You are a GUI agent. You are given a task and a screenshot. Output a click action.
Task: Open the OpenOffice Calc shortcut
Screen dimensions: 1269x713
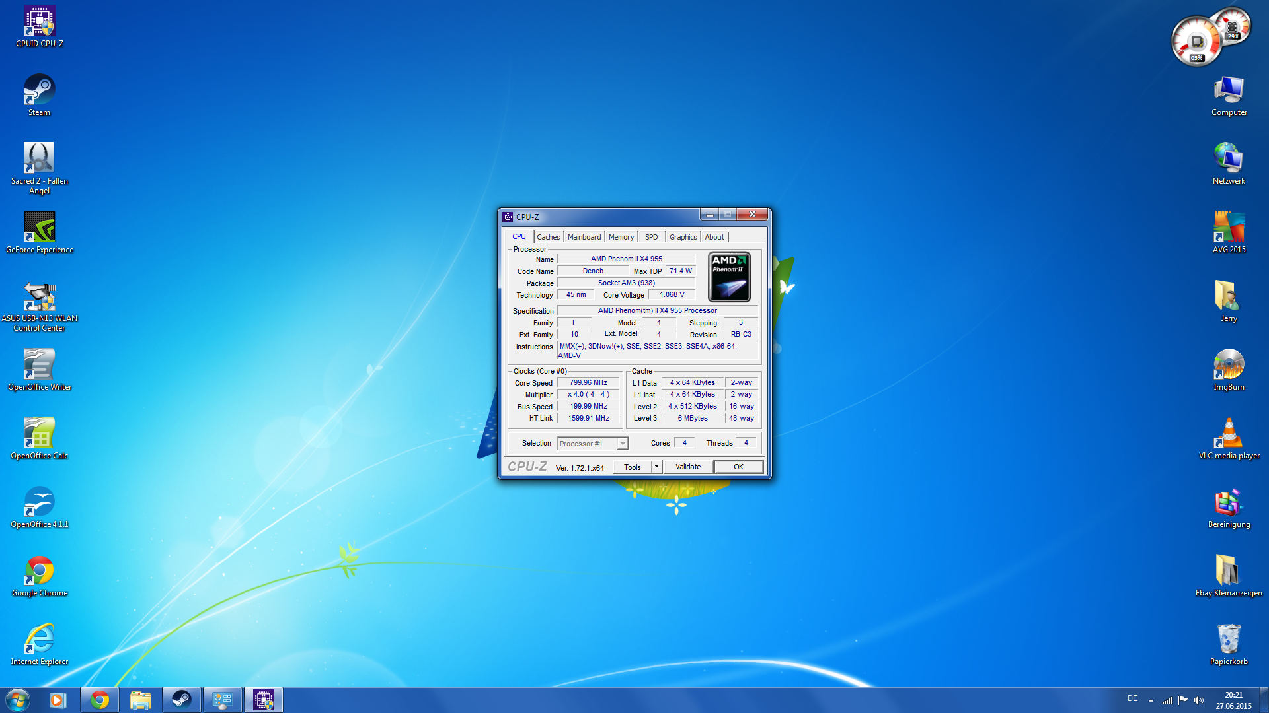tap(39, 433)
